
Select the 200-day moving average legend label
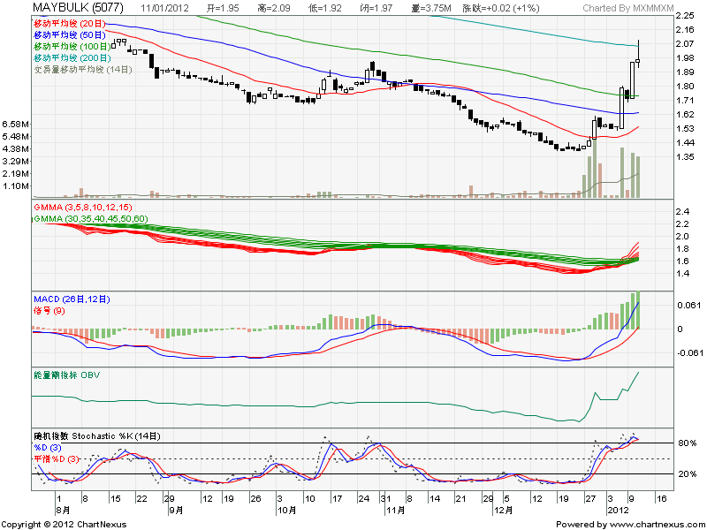click(x=72, y=57)
